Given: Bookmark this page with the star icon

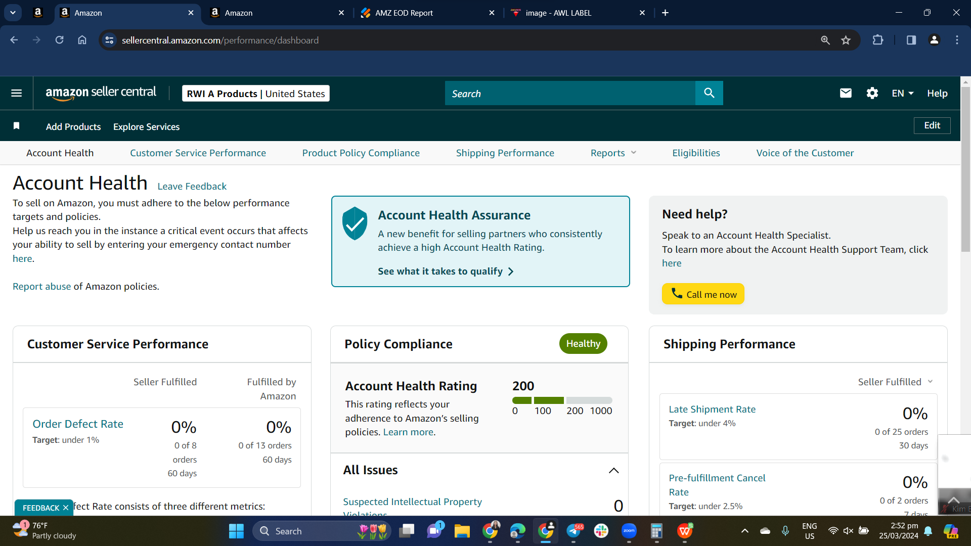Looking at the screenshot, I should (x=846, y=40).
